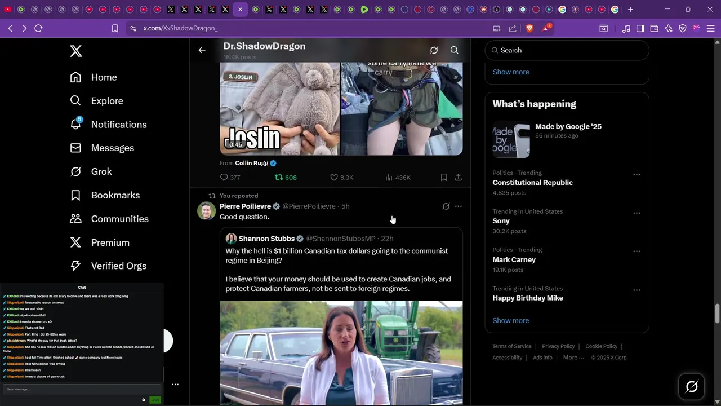Screen dimensions: 721x406
Task: Open Terms of Service footer link
Action: point(511,346)
